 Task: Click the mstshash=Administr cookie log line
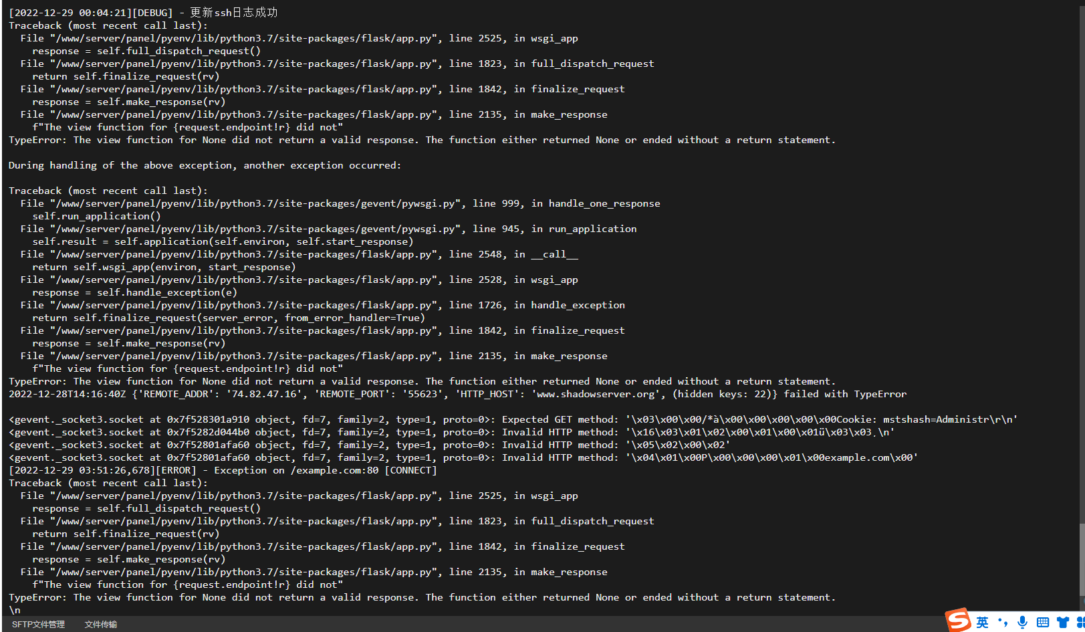(513, 419)
